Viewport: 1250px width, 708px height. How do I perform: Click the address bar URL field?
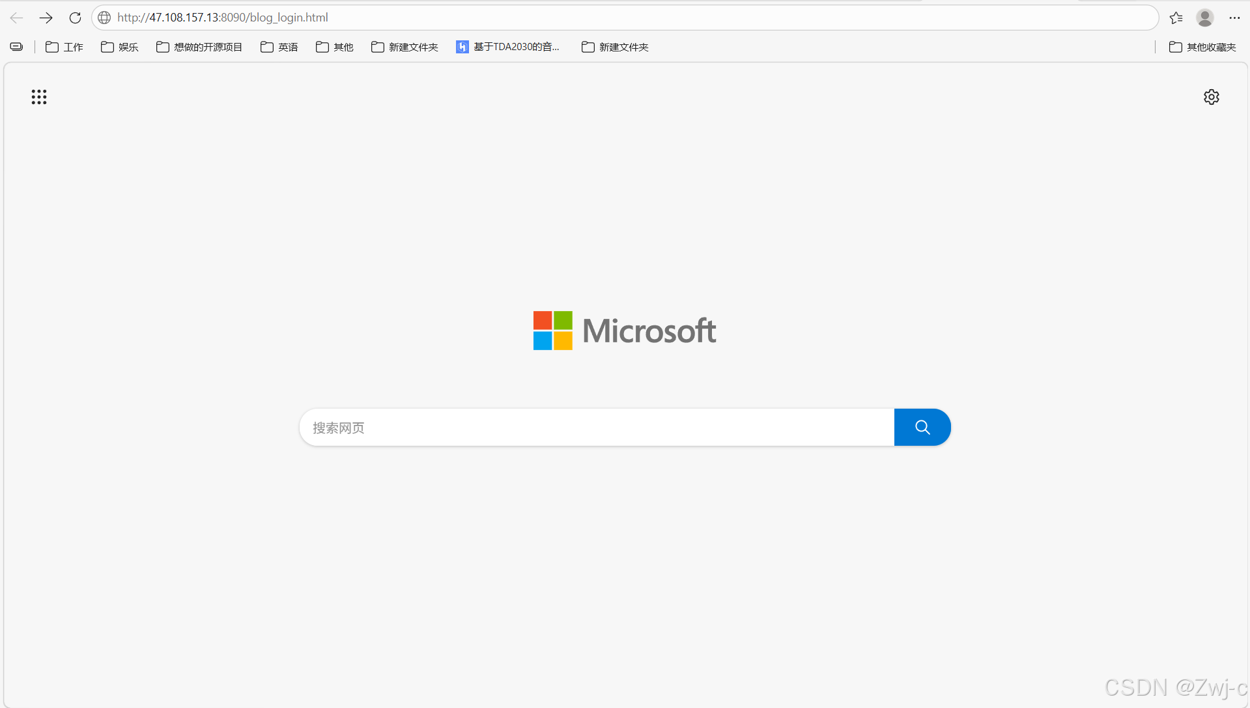[625, 18]
